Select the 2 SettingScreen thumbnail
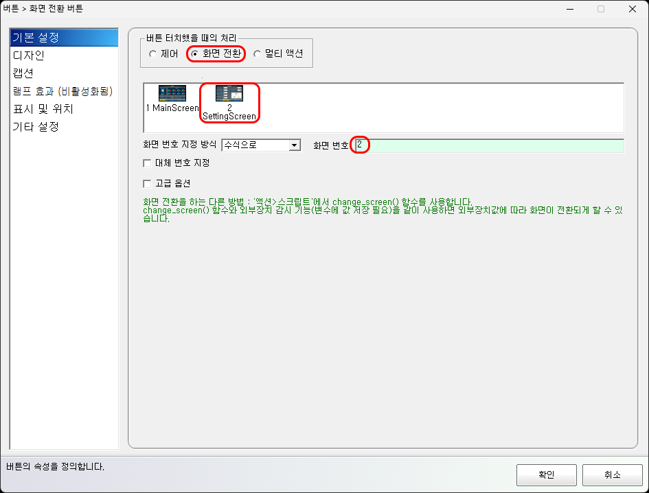The height and width of the screenshot is (493, 649). coord(229,103)
